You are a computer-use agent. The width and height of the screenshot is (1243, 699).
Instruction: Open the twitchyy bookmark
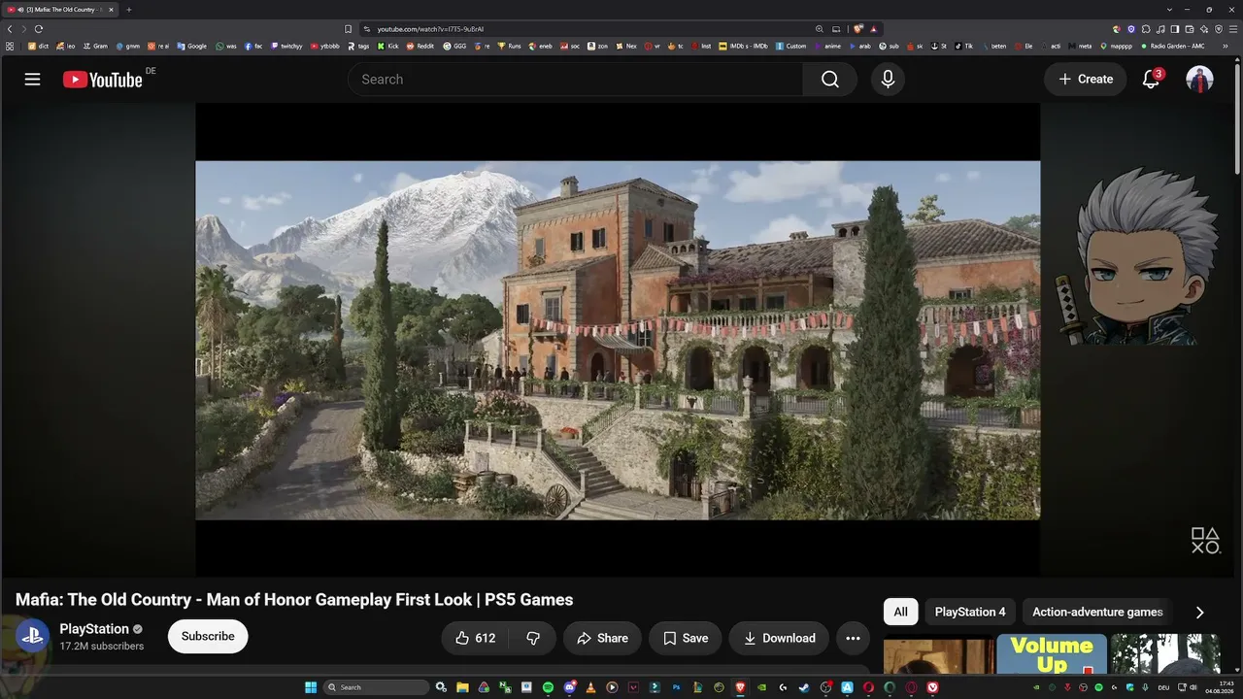[286, 46]
